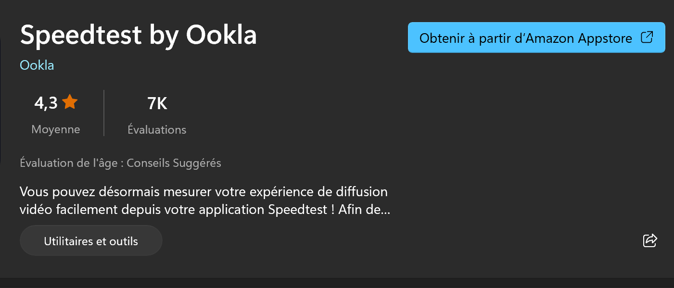Click the external-link icon on the Amazon Appstore button
Viewport: 674px width, 288px height.
tap(648, 38)
